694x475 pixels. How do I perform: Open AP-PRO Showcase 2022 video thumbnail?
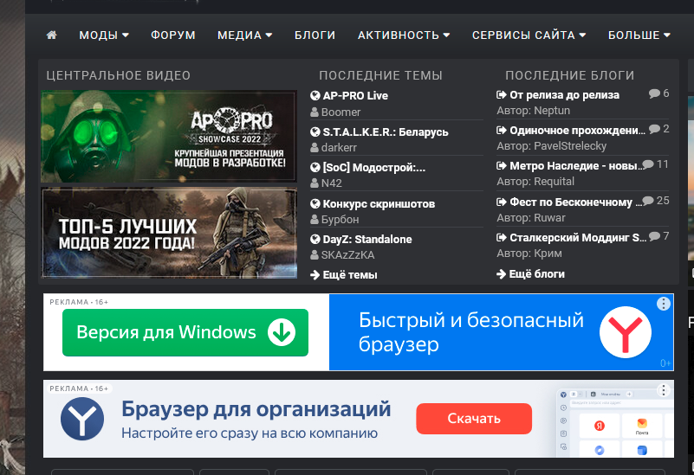(x=169, y=137)
